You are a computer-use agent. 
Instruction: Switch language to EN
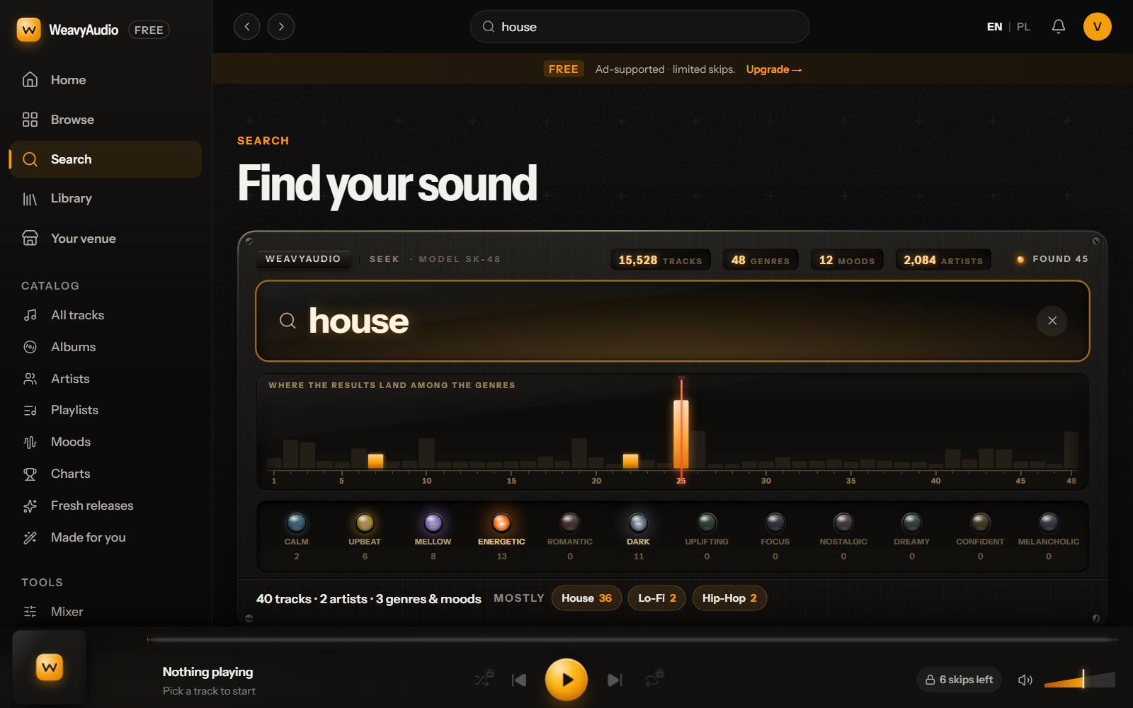coord(994,27)
